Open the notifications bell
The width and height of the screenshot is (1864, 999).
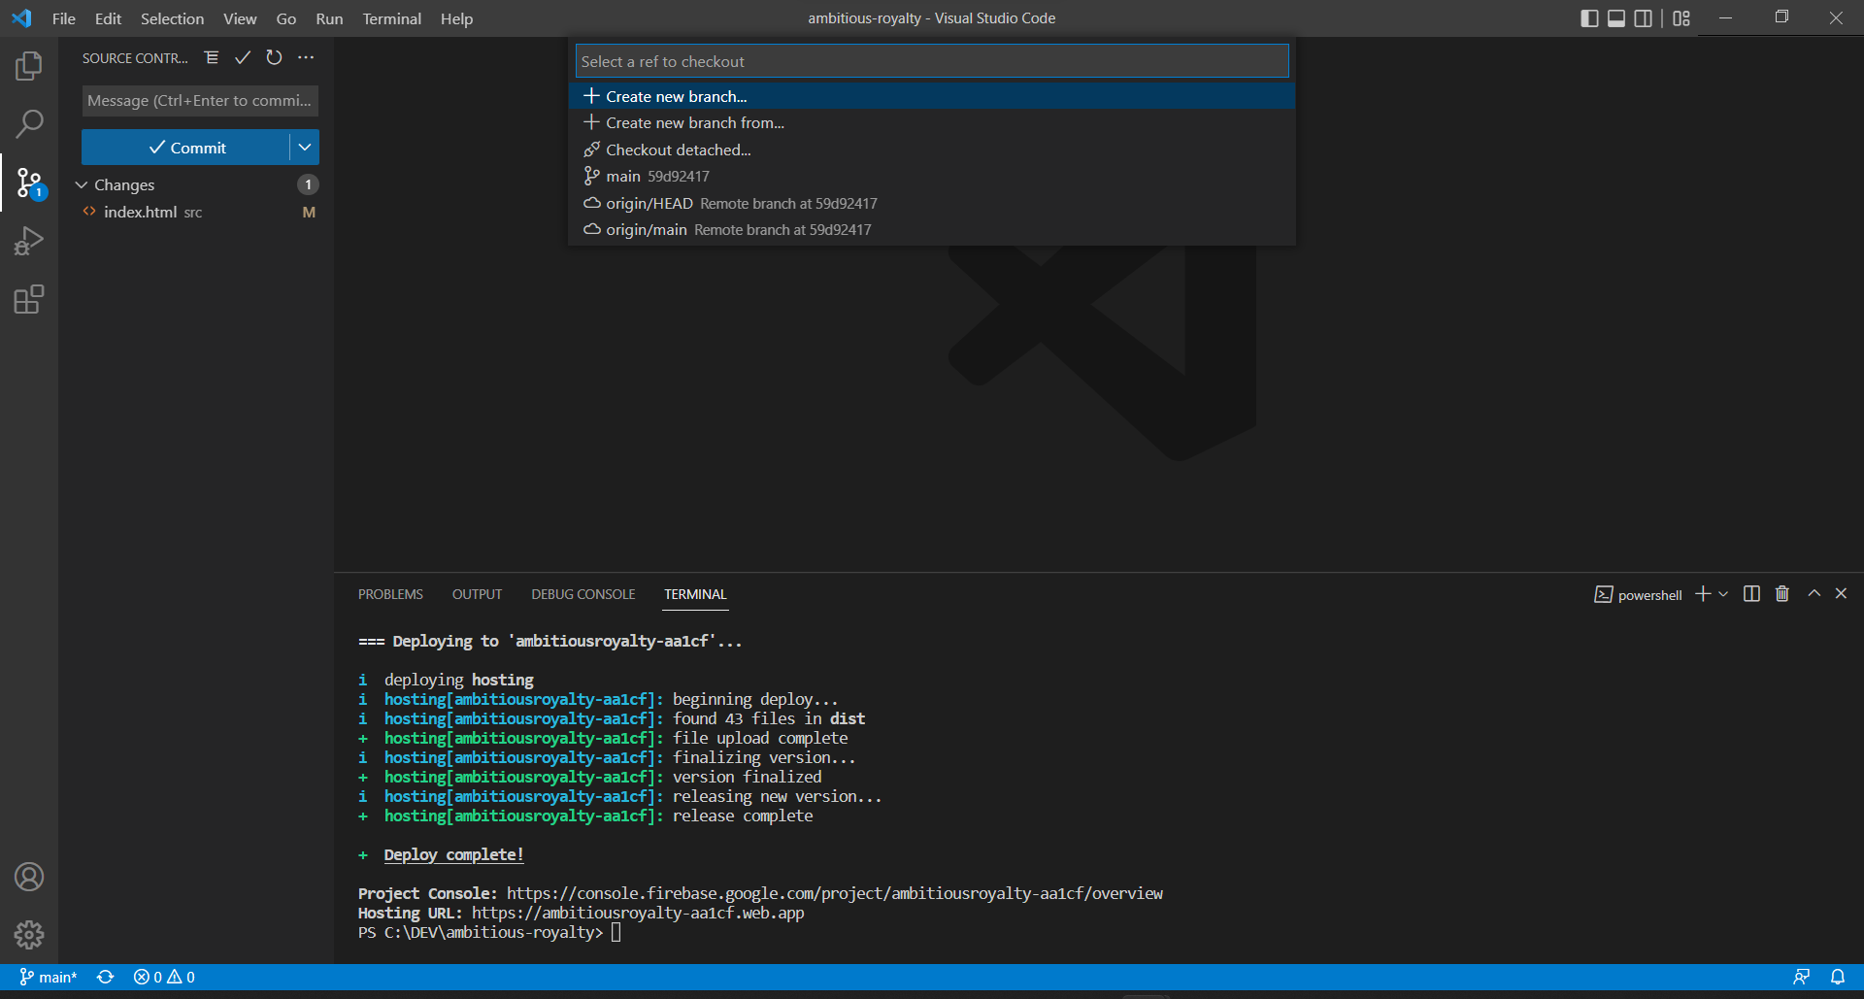point(1838,977)
